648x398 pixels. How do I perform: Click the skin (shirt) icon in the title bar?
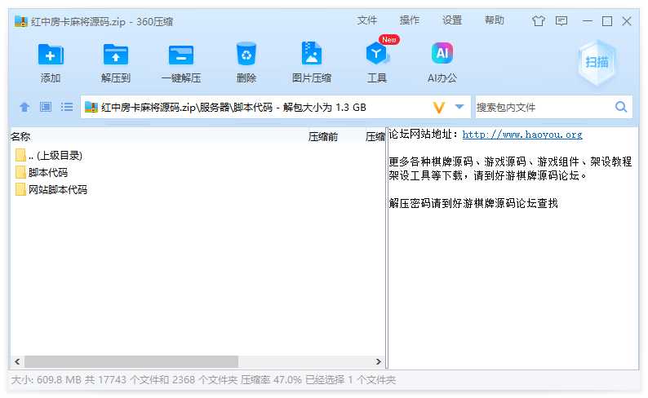(538, 21)
